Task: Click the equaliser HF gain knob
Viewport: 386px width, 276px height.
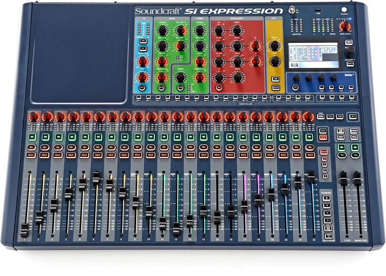Action: pos(219,30)
